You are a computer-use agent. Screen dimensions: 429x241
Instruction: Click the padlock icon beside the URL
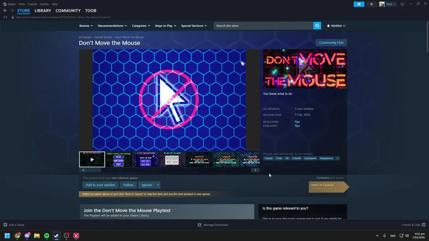point(13,17)
